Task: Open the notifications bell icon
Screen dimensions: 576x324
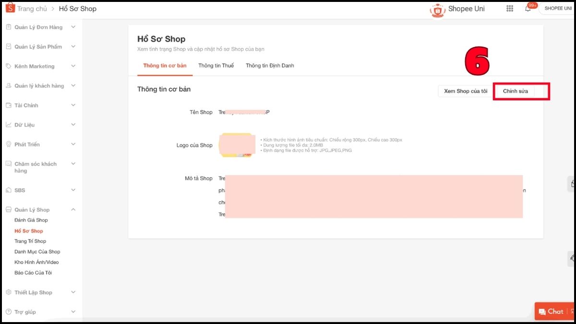Action: point(528,9)
